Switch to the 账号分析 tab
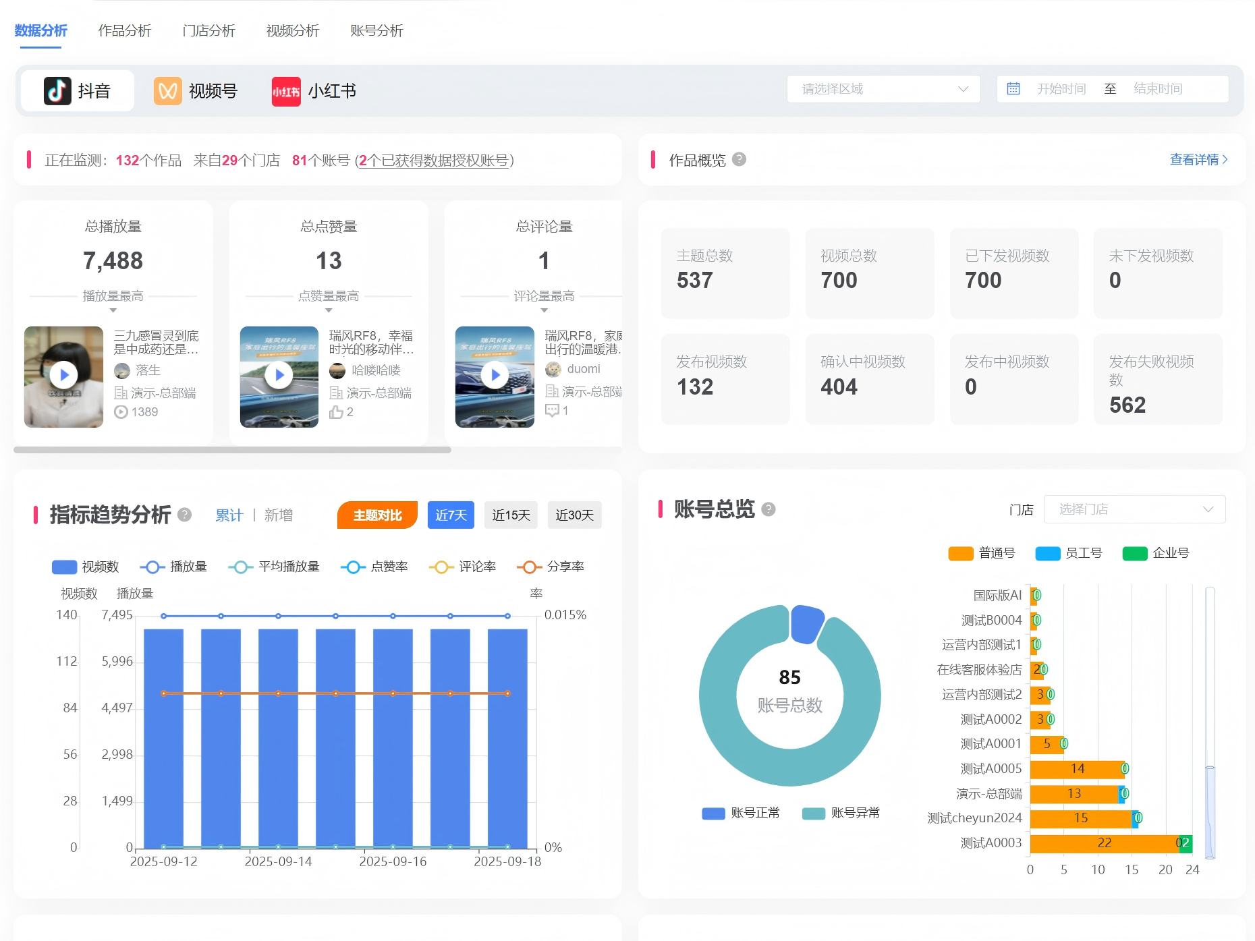This screenshot has height=941, width=1255. click(376, 30)
